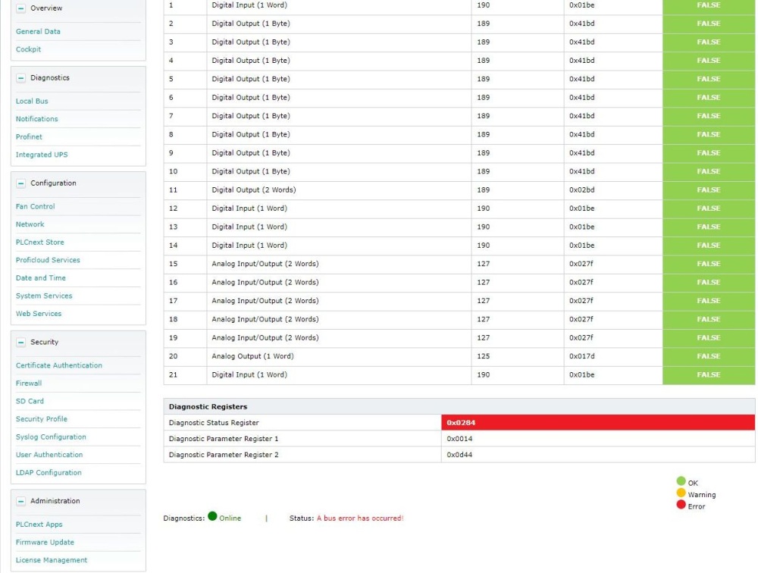The image size is (758, 573).
Task: Open User Authentication settings
Action: point(49,455)
